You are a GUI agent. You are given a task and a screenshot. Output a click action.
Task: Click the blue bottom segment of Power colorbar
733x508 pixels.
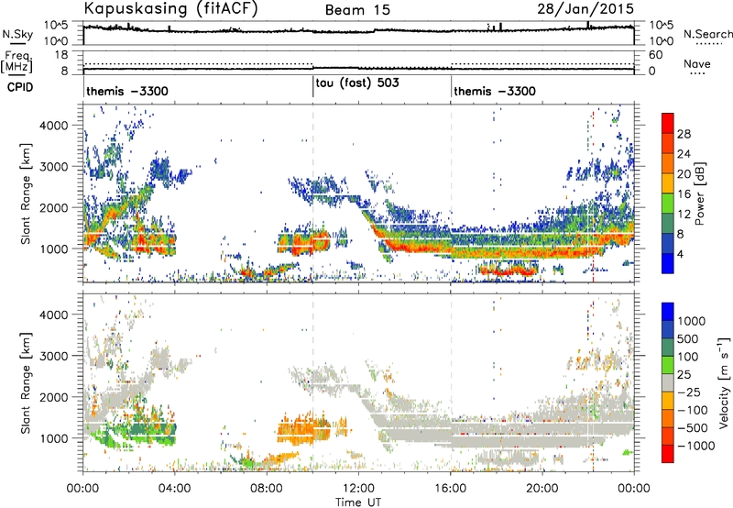pos(668,263)
